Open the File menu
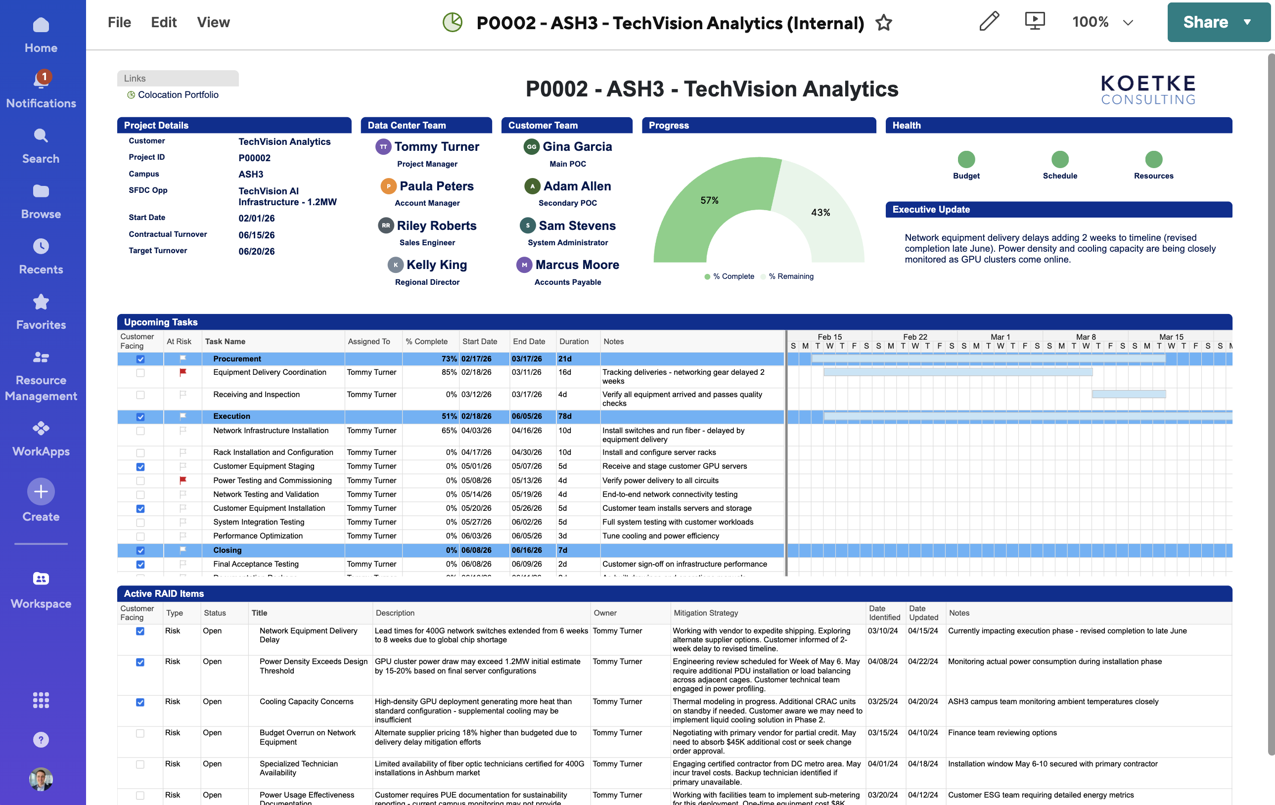The image size is (1275, 805). [119, 22]
